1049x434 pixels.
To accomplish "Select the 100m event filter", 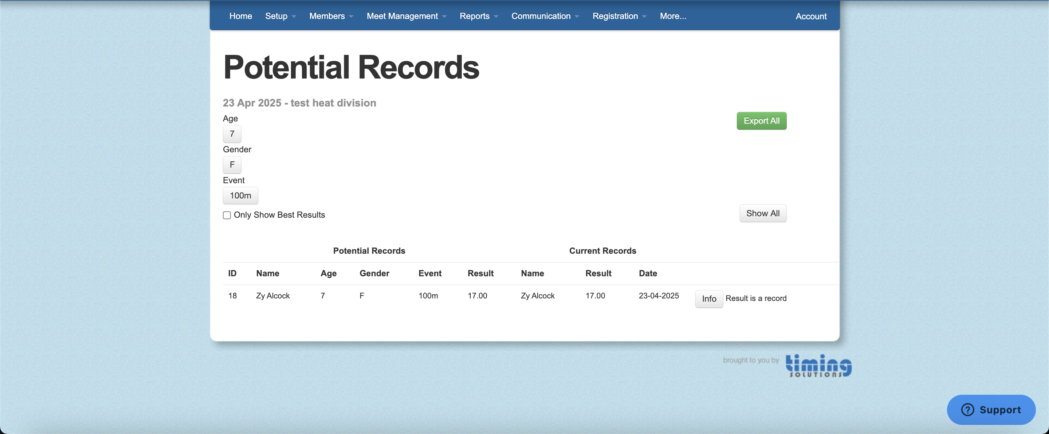I will [240, 196].
